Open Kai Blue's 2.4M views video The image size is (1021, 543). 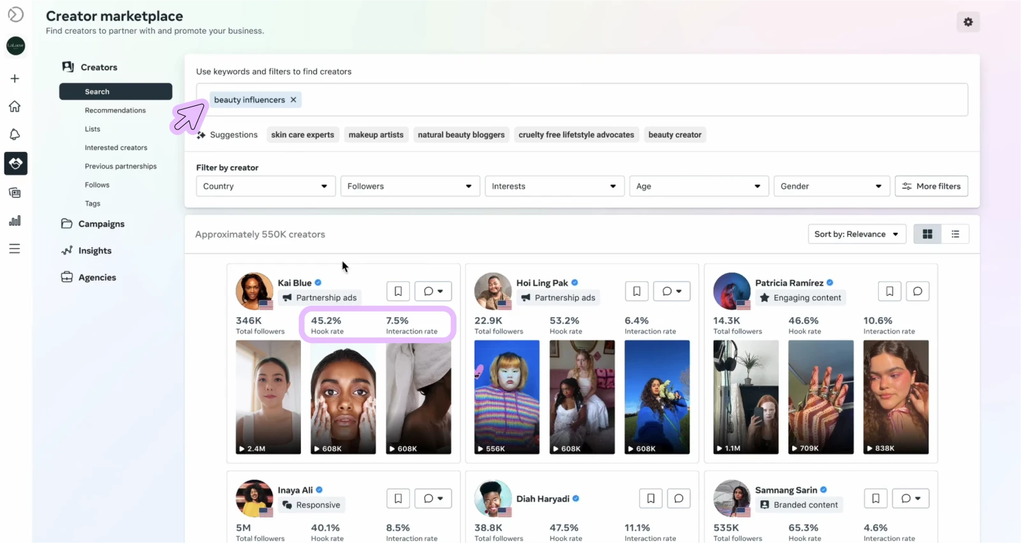pos(268,397)
